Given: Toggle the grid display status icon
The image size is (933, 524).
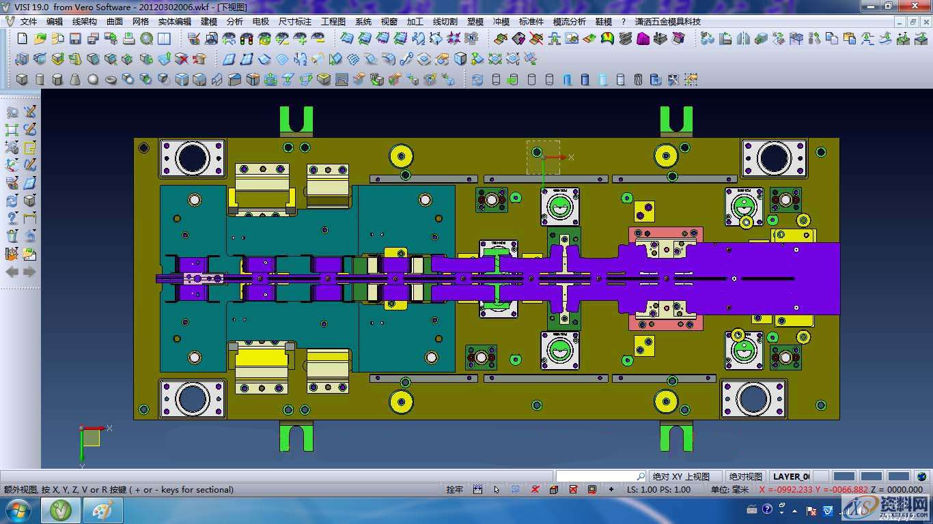Looking at the screenshot, I should (477, 489).
